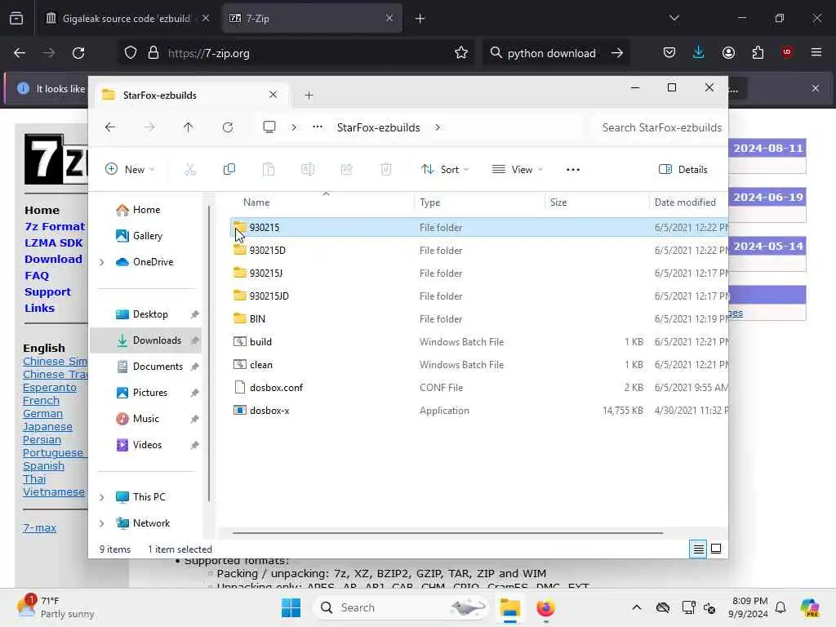Screen dimensions: 836x627
Task: Expand the chevron after StarFox-ezbuilds breadcrumb
Action: (x=438, y=127)
